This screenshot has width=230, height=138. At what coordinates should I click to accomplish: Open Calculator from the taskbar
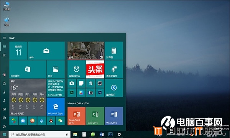[x=84, y=134]
